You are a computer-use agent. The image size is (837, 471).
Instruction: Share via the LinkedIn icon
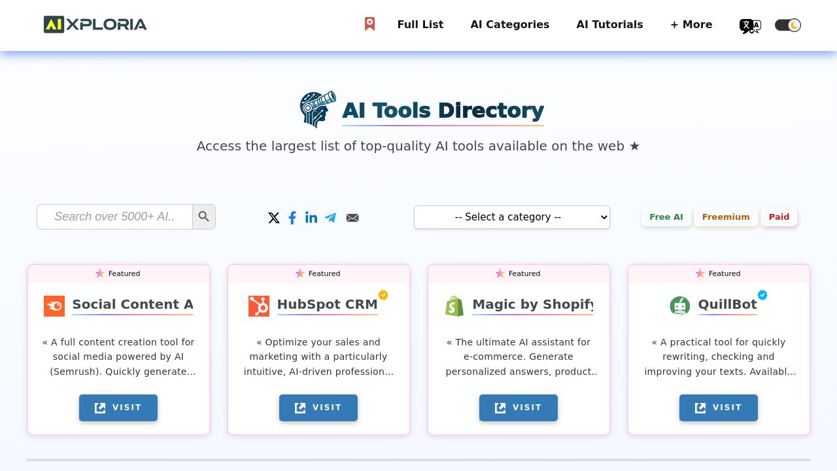tap(311, 217)
